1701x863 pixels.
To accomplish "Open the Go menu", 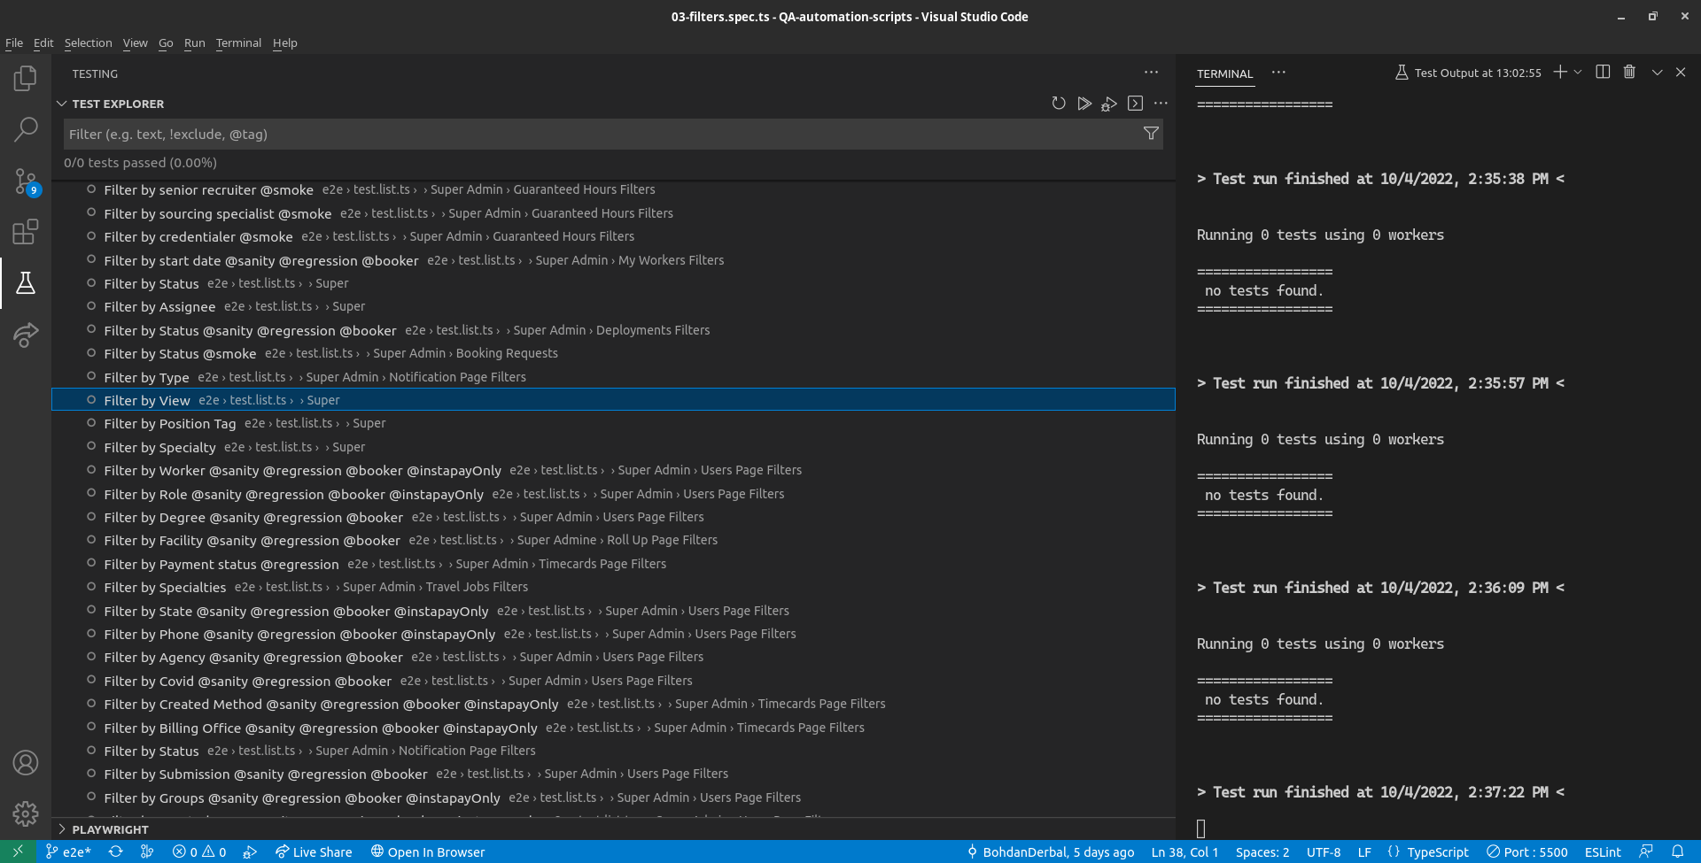I will [x=166, y=42].
